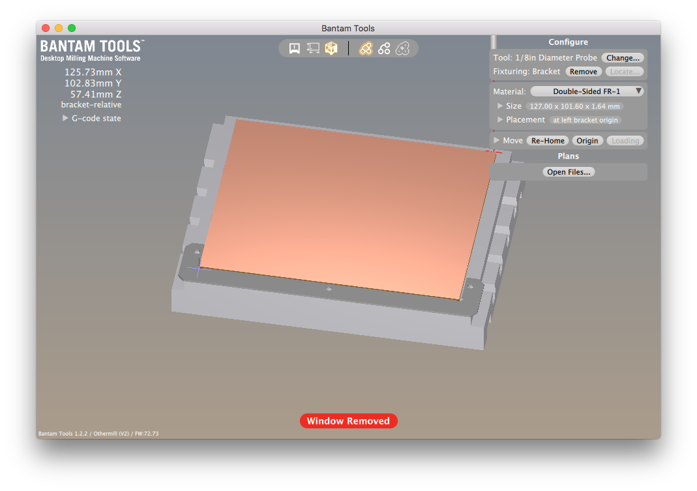The height and width of the screenshot is (491, 697).
Task: Expand the Move controls
Action: 497,141
